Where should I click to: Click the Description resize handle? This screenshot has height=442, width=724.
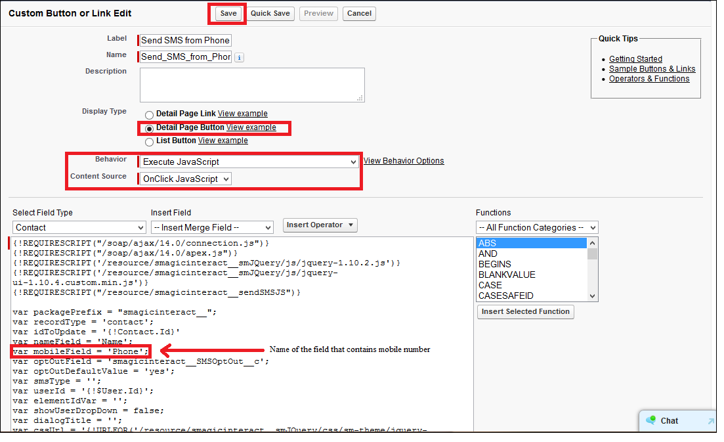tap(360, 98)
